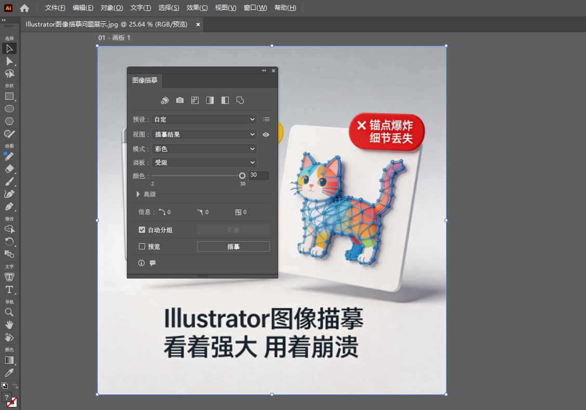Select the Shaper tool

(x=9, y=134)
